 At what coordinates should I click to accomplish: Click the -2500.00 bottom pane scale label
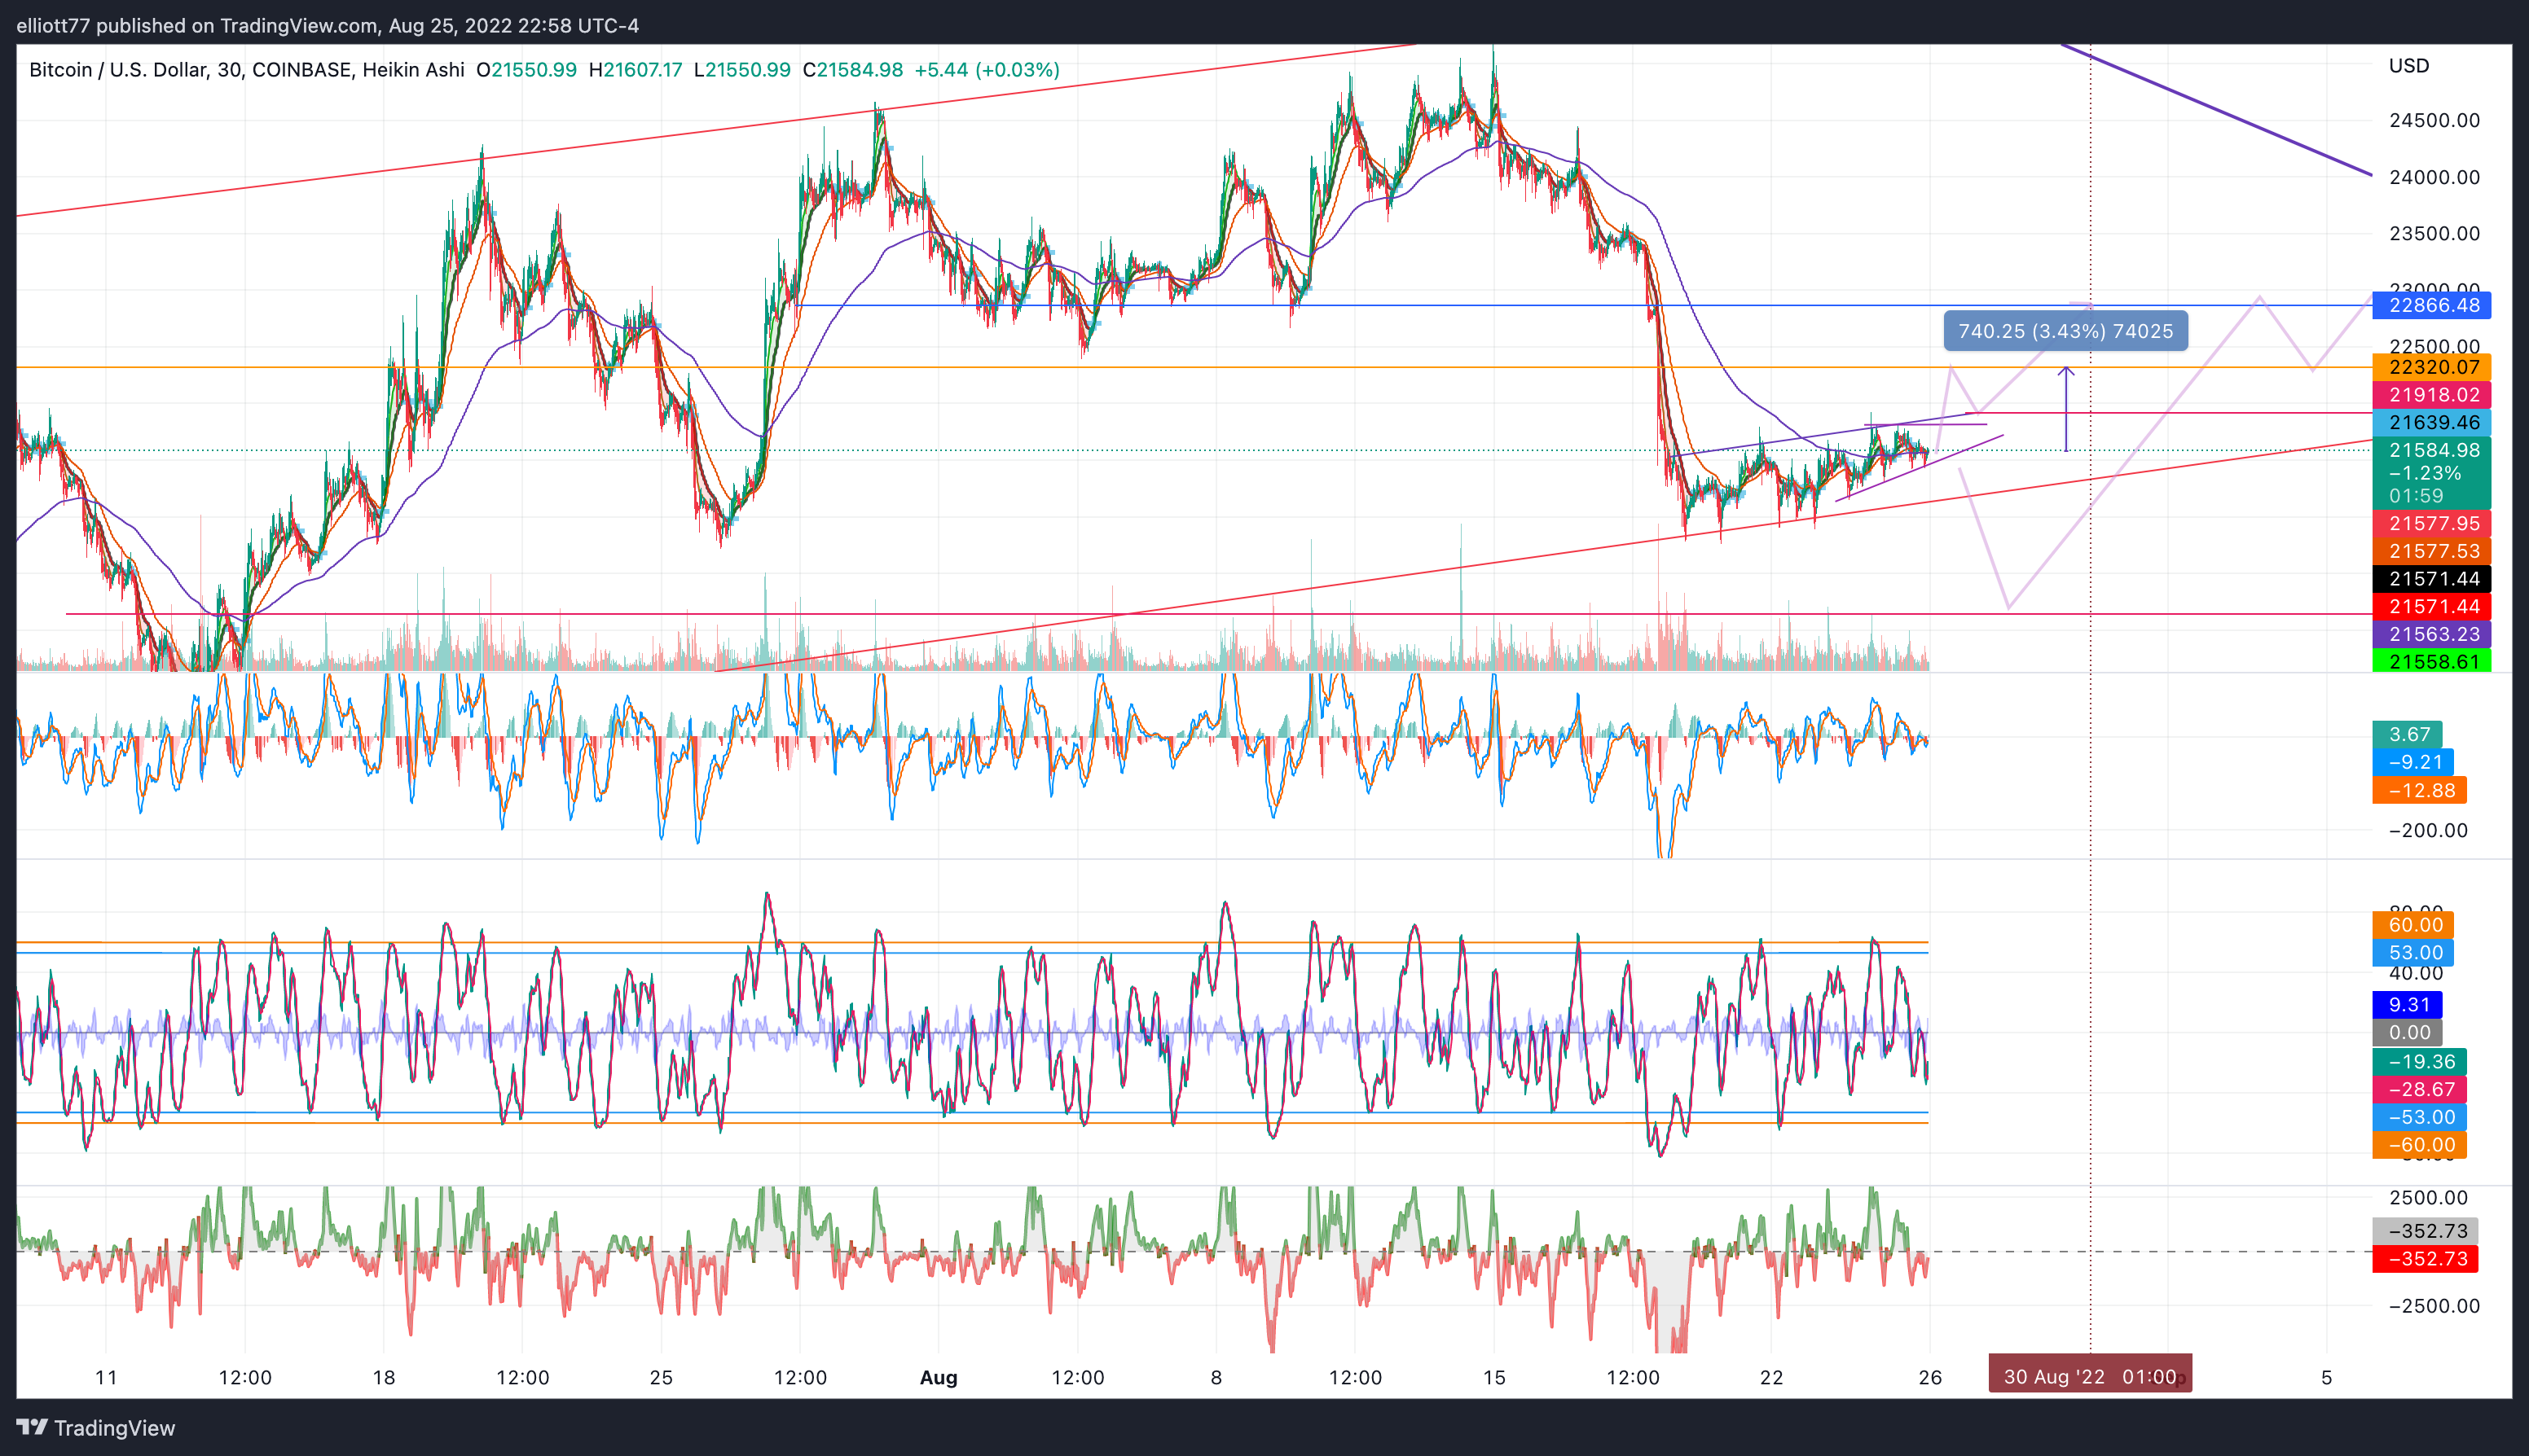click(2434, 1306)
